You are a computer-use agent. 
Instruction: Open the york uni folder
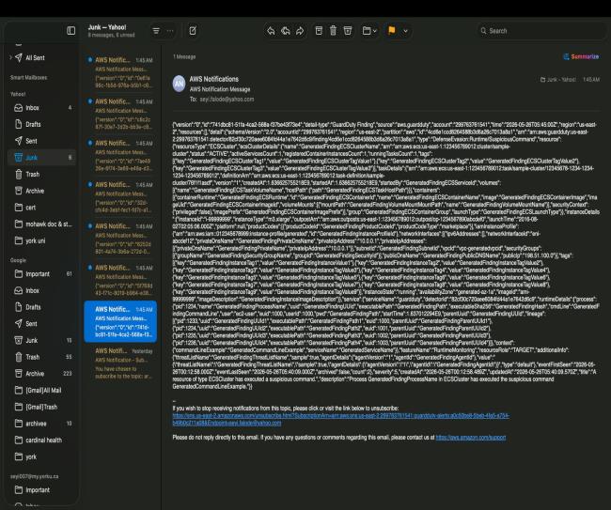pos(42,240)
